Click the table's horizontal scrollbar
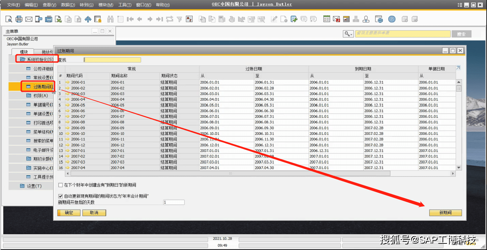 pos(230,173)
